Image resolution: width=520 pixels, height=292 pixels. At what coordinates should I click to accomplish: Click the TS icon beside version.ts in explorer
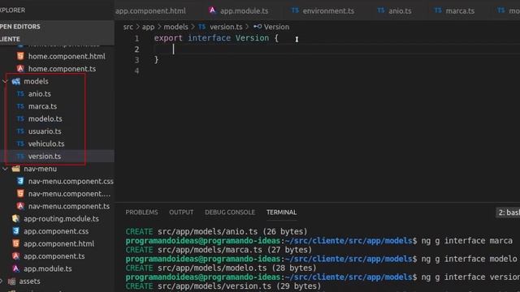pos(20,157)
